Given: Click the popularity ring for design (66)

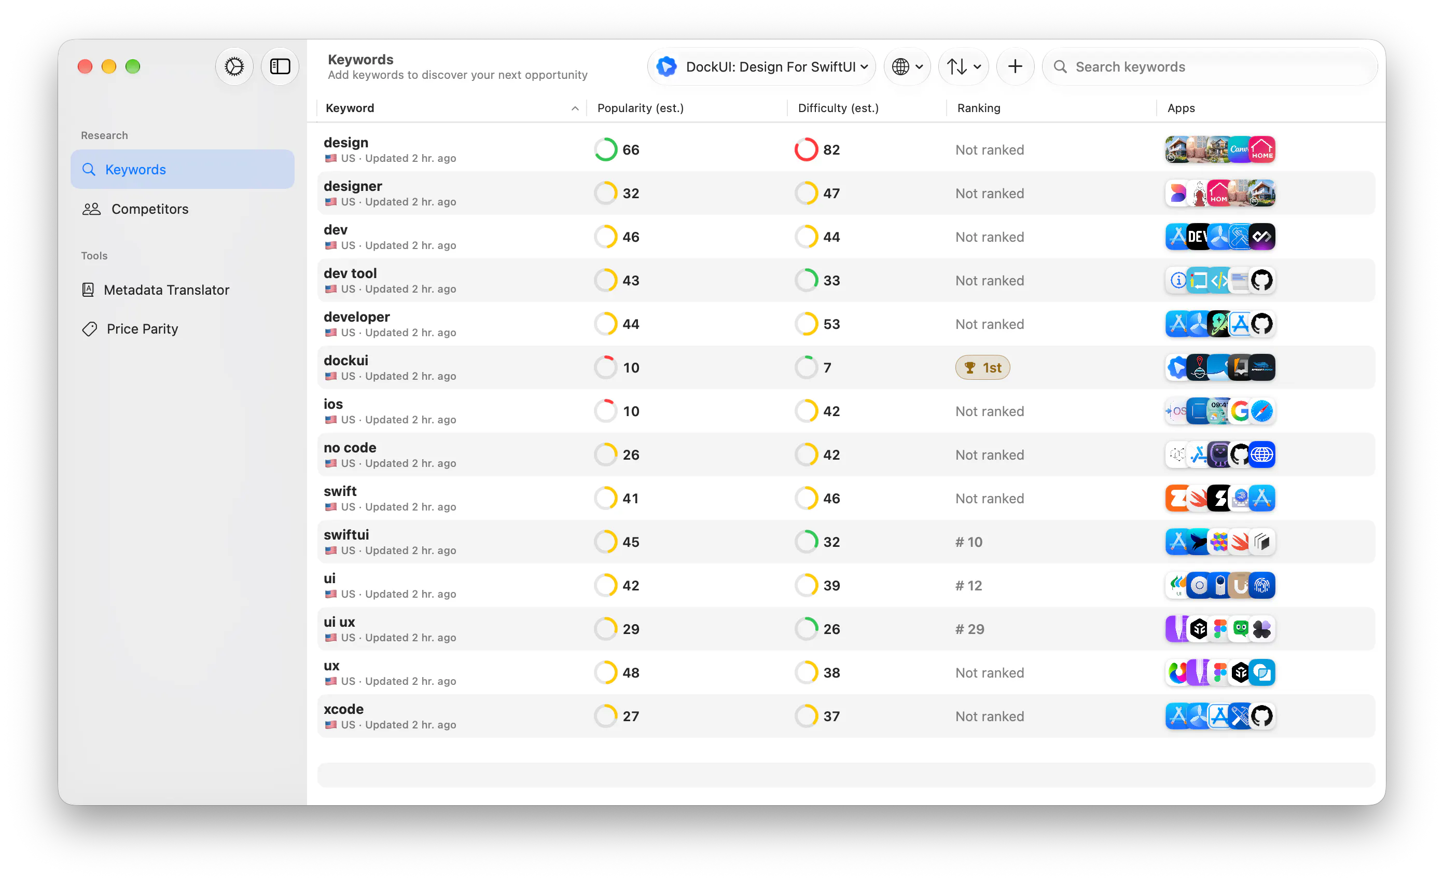Looking at the screenshot, I should (x=605, y=149).
